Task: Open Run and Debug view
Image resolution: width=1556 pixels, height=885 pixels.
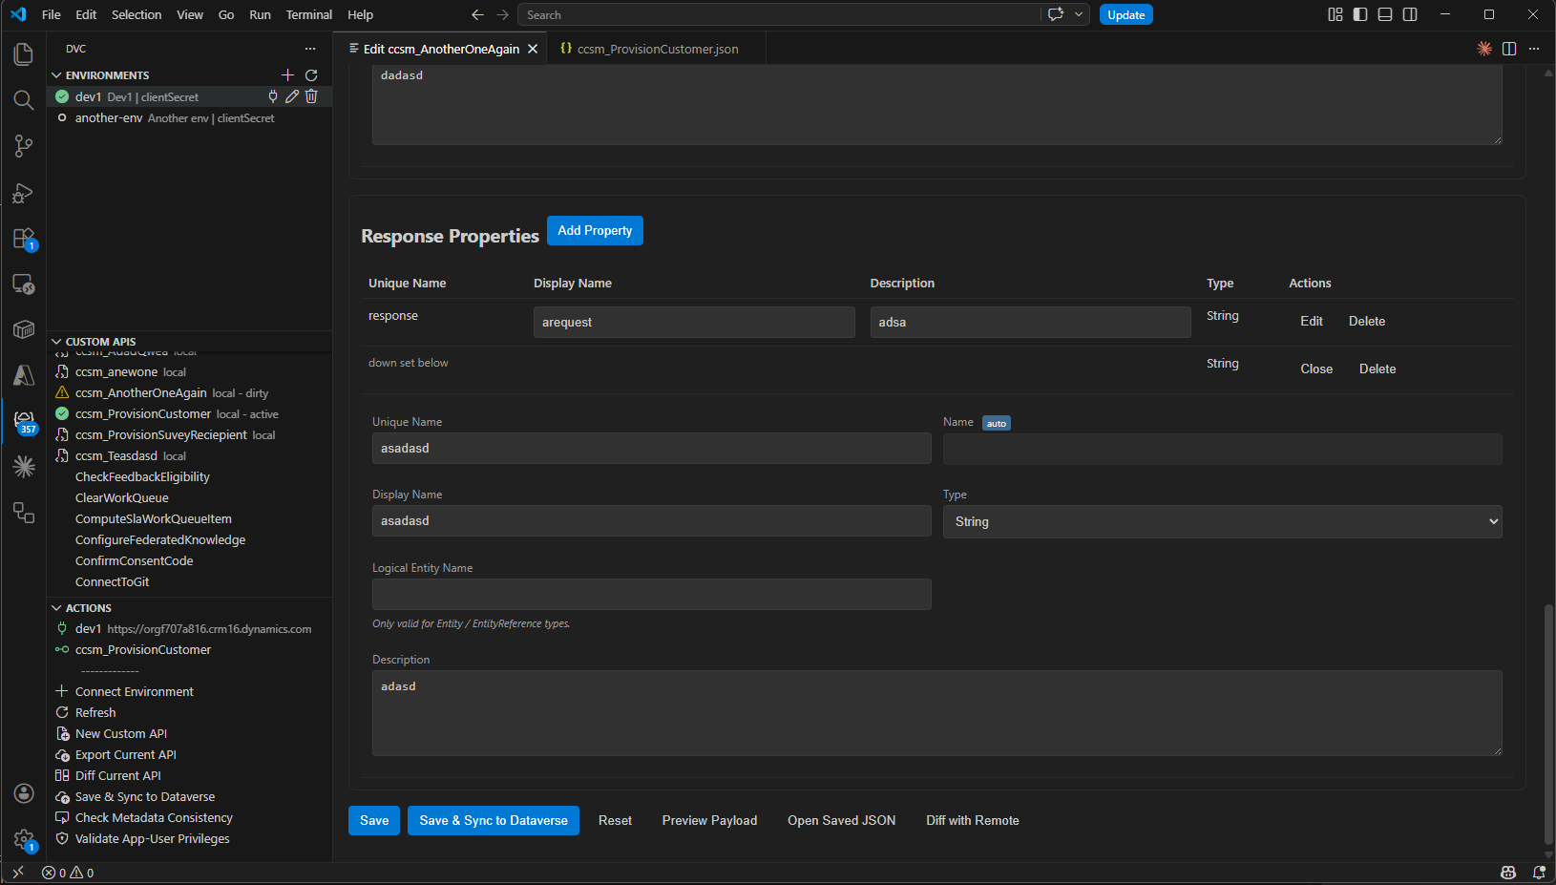Action: point(24,193)
